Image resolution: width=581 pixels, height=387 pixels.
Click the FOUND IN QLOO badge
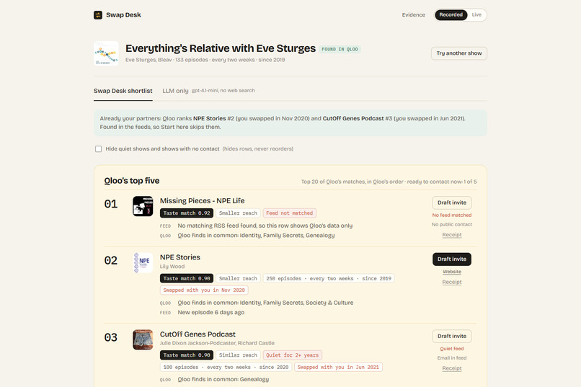340,49
